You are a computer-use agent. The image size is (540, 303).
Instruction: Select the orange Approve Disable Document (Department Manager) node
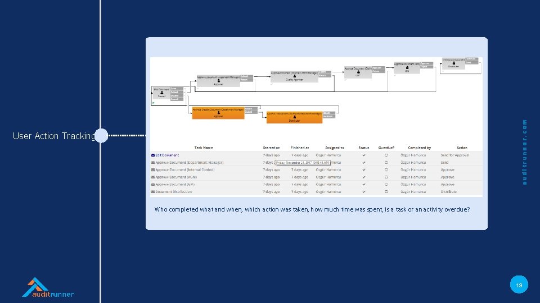(x=218, y=113)
